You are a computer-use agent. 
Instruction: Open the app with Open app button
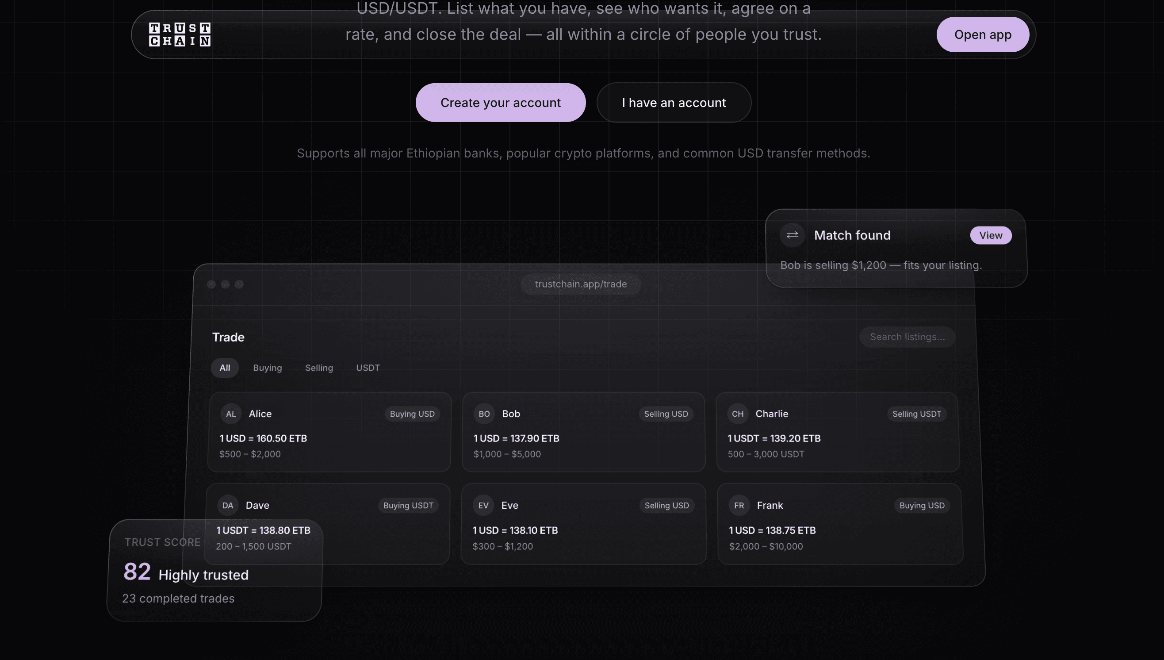pos(983,35)
